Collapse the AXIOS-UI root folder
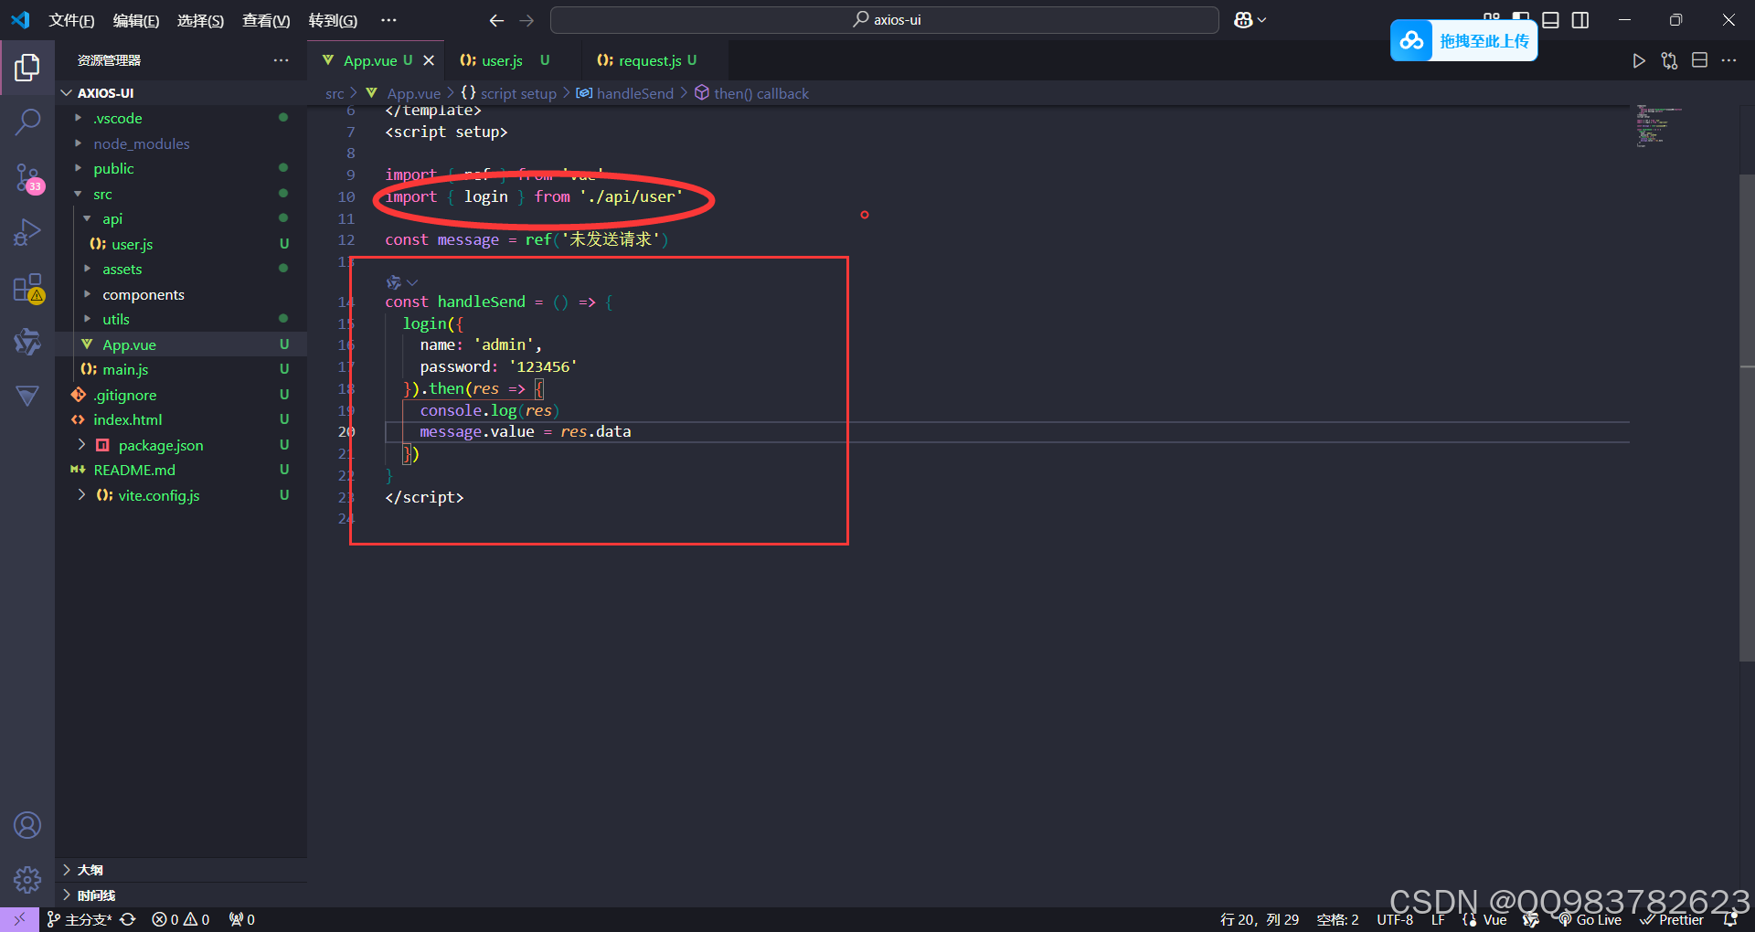The width and height of the screenshot is (1755, 932). click(x=181, y=92)
